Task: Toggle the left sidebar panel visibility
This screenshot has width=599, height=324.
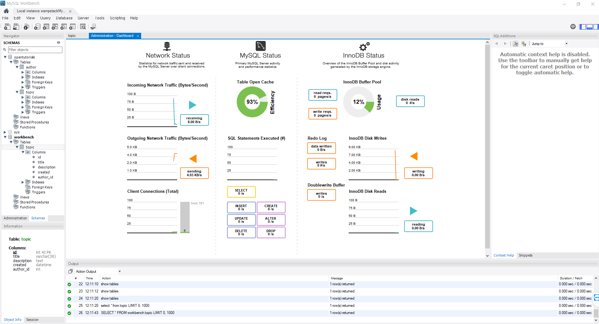Action: point(583,27)
